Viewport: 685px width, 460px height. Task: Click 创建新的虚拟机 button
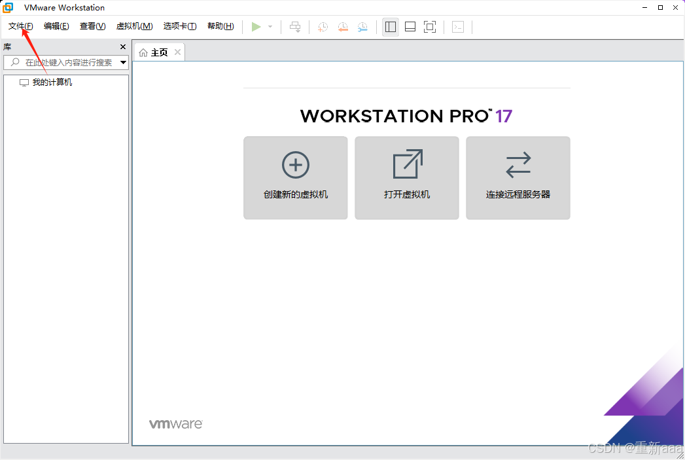tap(296, 178)
